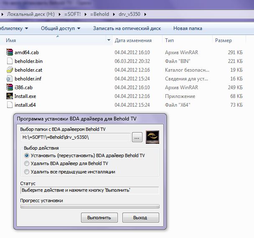Click the driver folder path input field
Screen dimensions: 254x238
pyautogui.click(x=75, y=137)
